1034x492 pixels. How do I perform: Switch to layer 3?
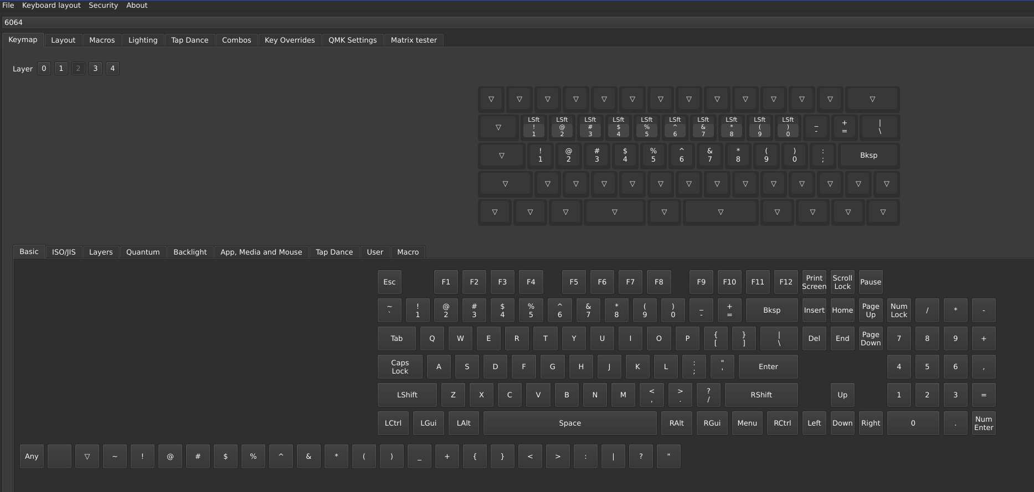coord(95,69)
